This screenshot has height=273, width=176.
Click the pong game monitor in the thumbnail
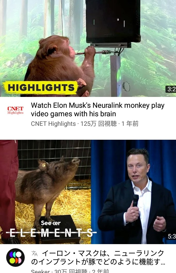pyautogui.click(x=113, y=21)
